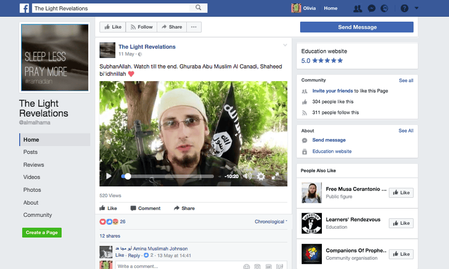Viewport: 449px width, 269px height.
Task: Select the Home tab in sidebar
Action: (54, 140)
